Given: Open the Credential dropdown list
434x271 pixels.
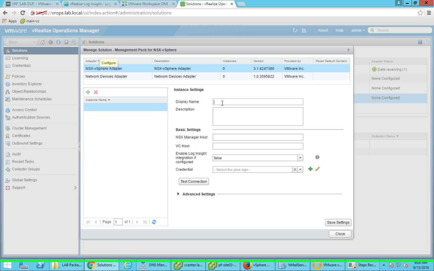Looking at the screenshot, I should 300,169.
